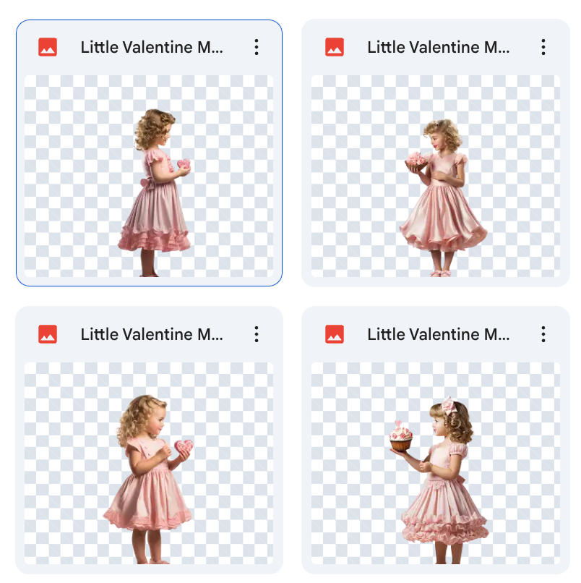Open thumbnail of girl with hair bow and cupcake
This screenshot has width=581, height=583.
coord(436,463)
